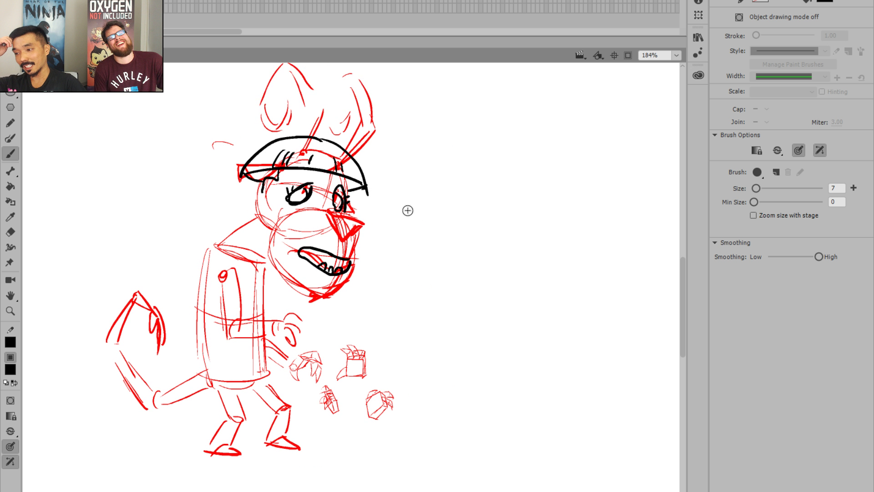
Task: Click the brush Size input field
Action: [x=836, y=188]
